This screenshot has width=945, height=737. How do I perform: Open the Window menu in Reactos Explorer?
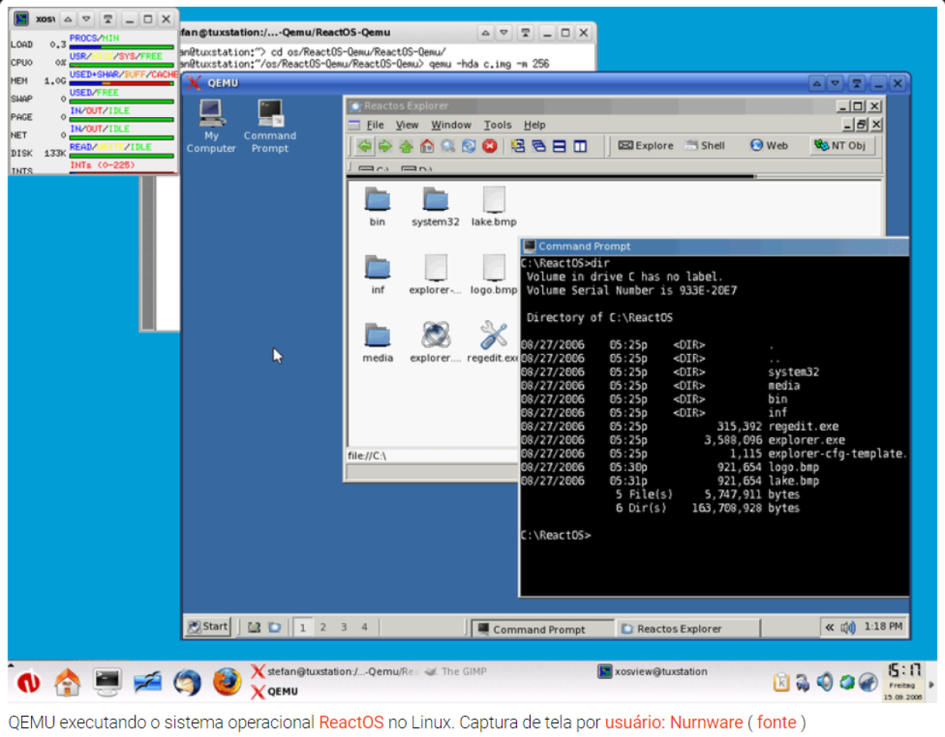[x=451, y=125]
